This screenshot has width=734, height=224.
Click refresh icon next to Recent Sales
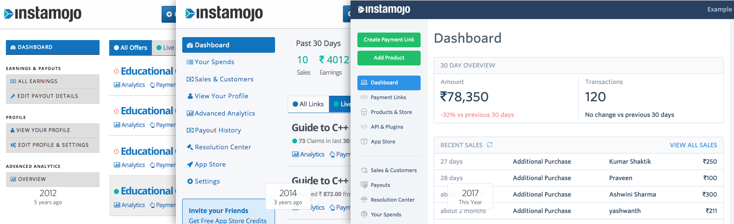[x=490, y=145]
